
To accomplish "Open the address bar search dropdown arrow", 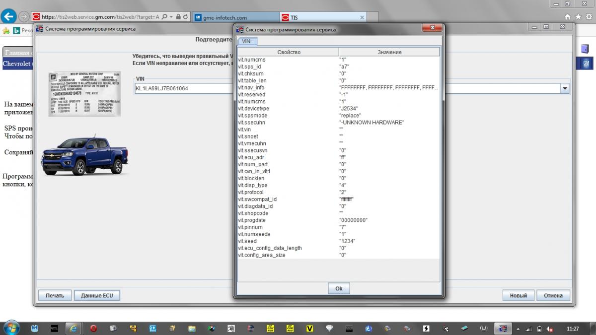I will point(172,17).
